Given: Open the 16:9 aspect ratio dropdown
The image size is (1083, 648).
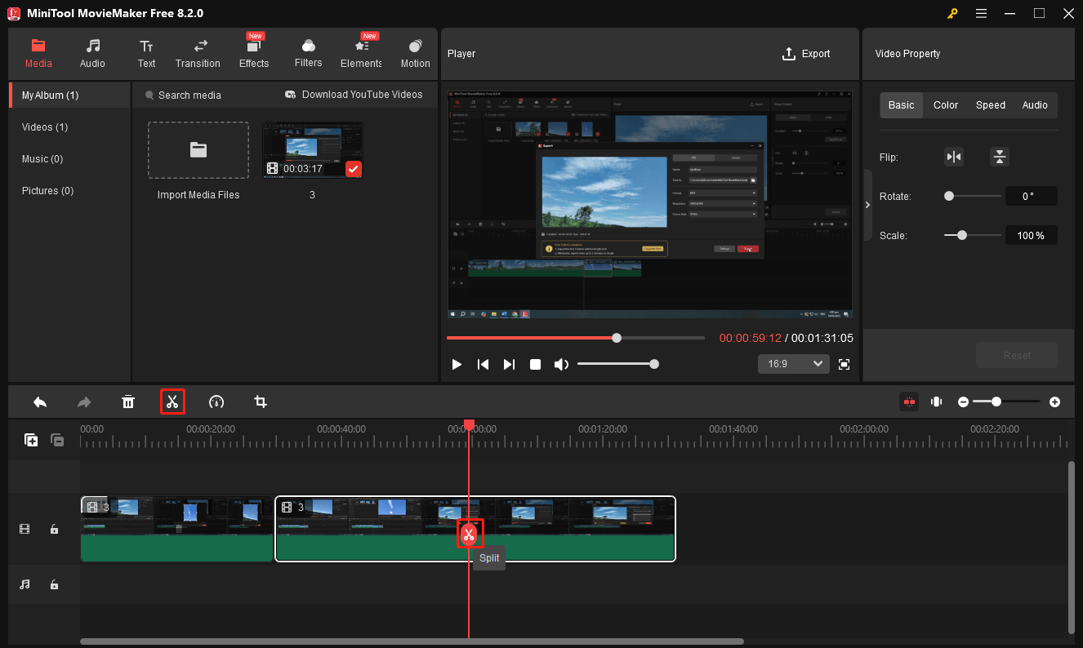Looking at the screenshot, I should tap(794, 364).
